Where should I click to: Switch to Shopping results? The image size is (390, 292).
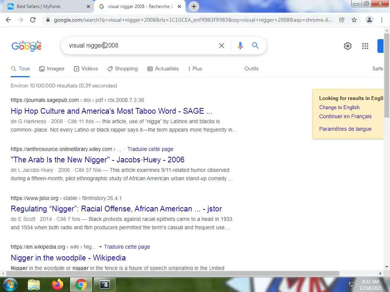pos(122,69)
